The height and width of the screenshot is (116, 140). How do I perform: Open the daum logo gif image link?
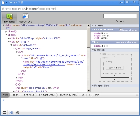coord(54,63)
